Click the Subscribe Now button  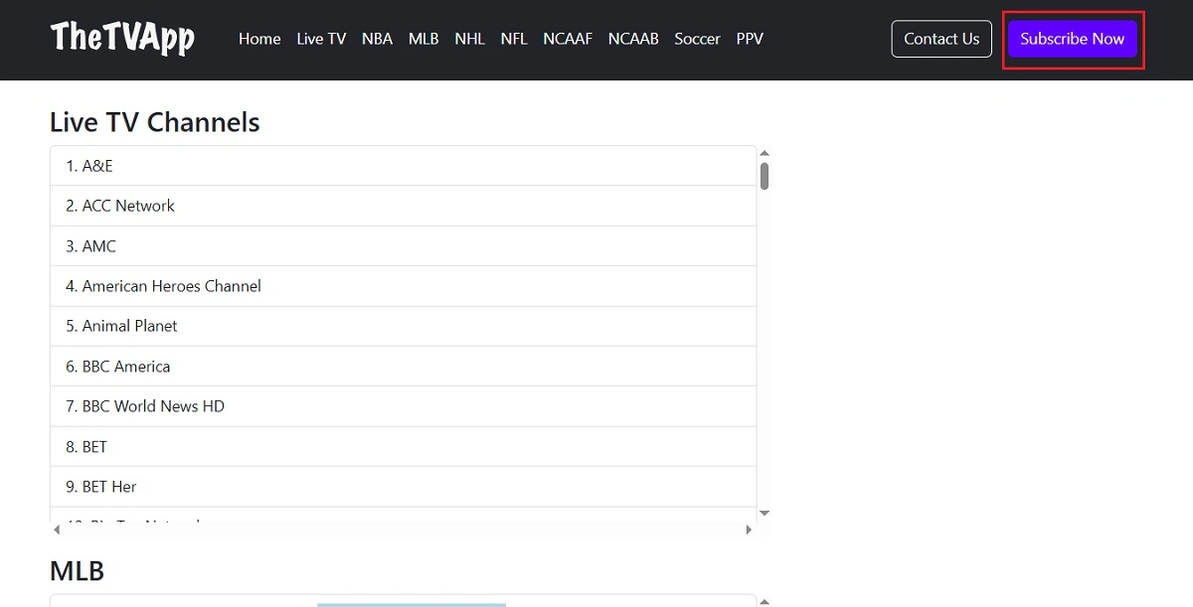click(1073, 39)
